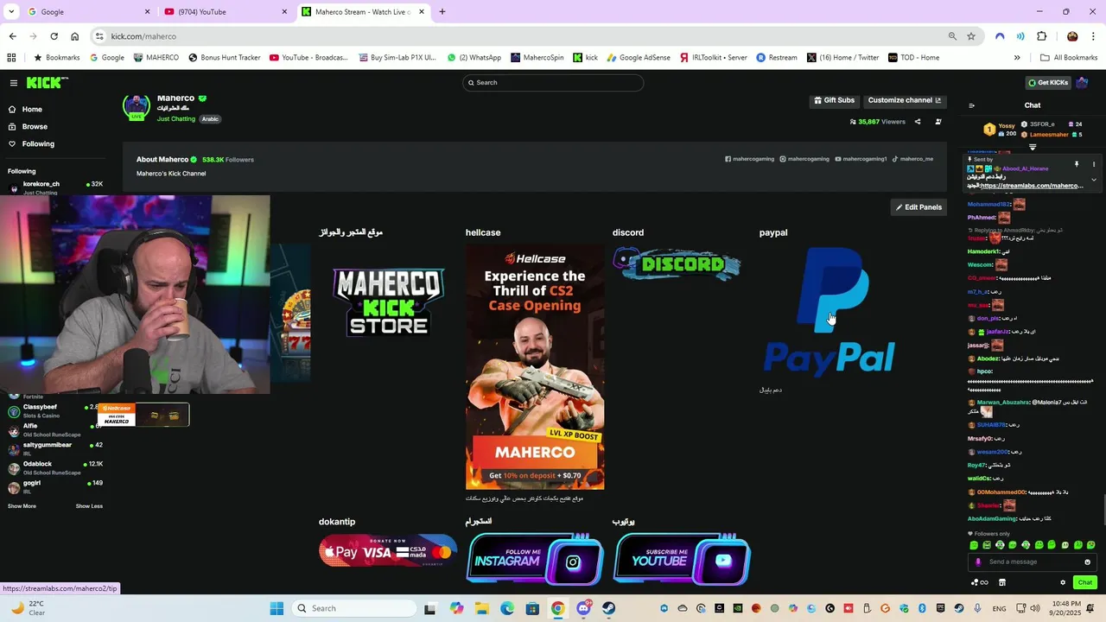
Task: Open chat settings gear
Action: 1063,582
